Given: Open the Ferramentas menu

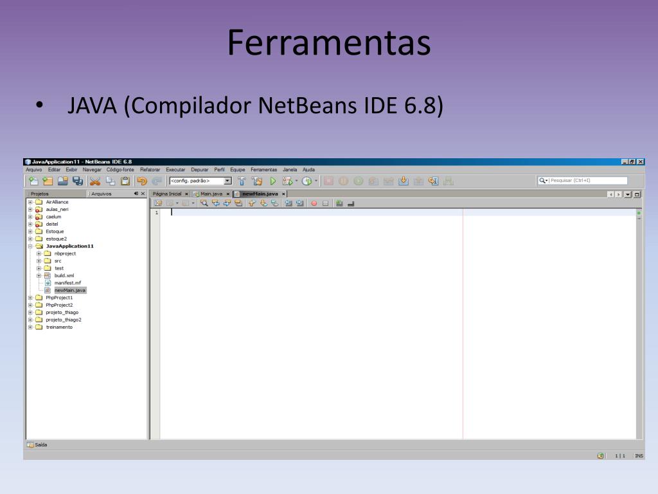Looking at the screenshot, I should (263, 170).
